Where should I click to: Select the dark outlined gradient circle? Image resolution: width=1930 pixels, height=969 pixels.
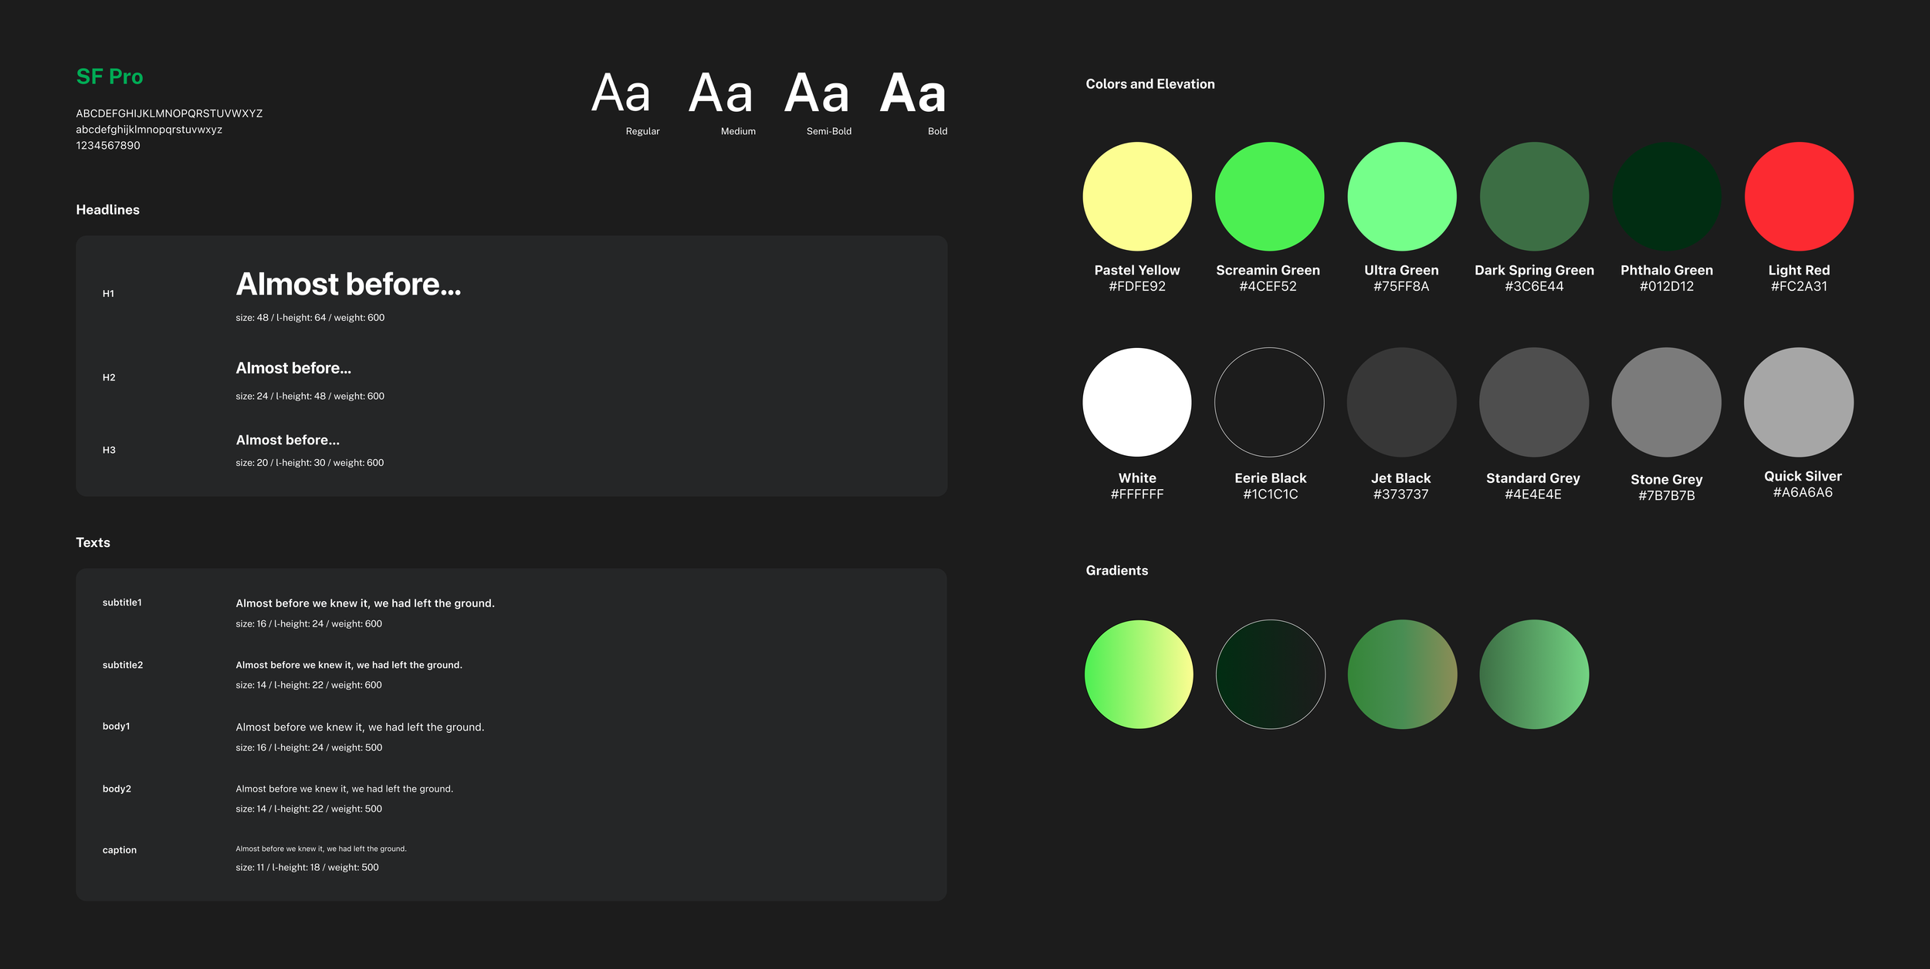click(x=1270, y=674)
